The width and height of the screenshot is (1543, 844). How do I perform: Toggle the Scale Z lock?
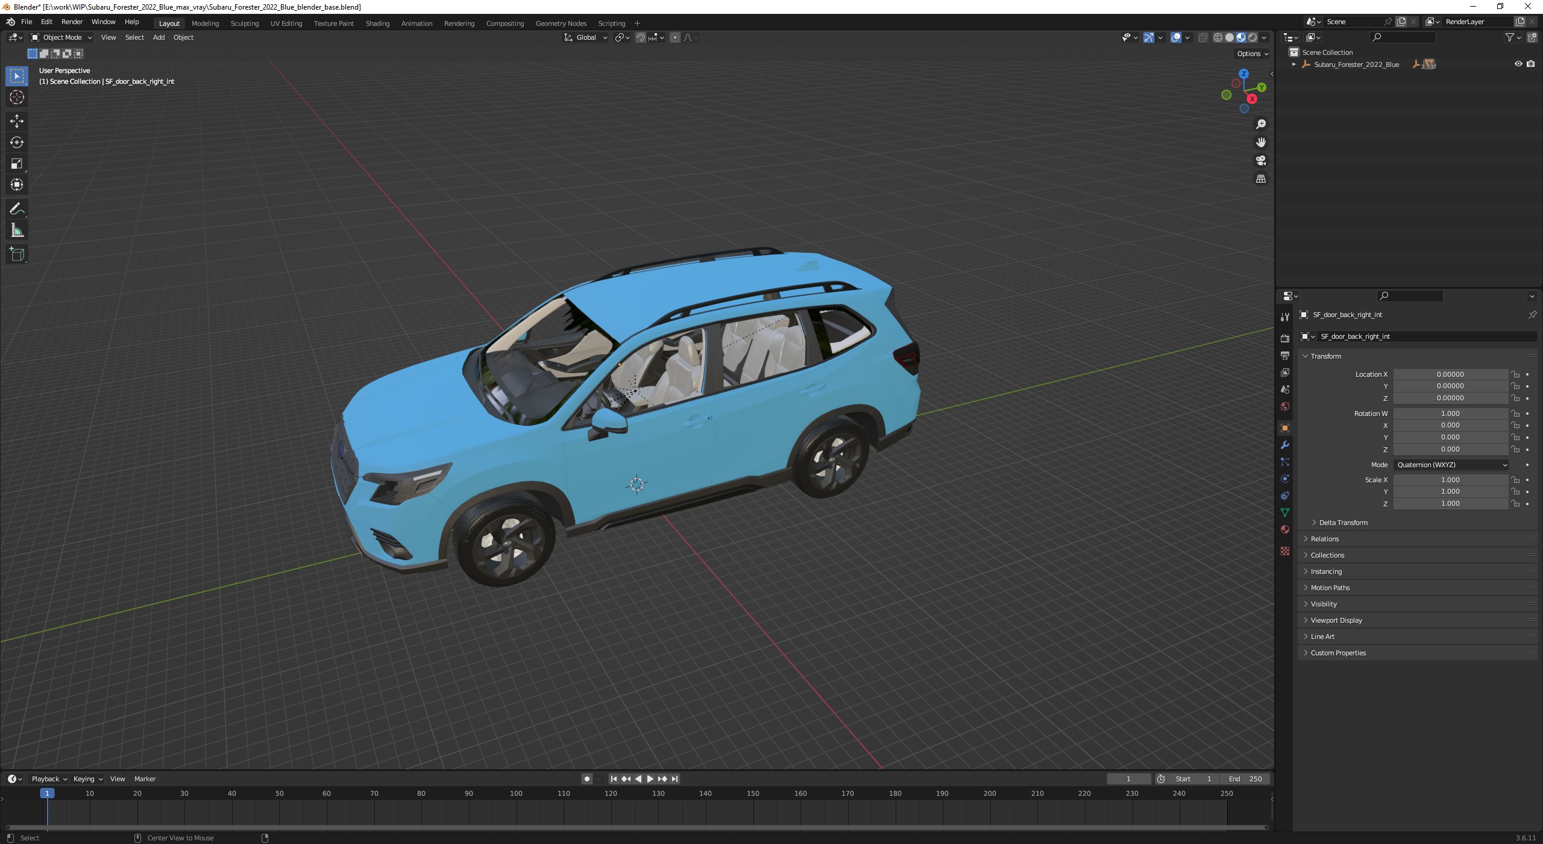point(1515,503)
